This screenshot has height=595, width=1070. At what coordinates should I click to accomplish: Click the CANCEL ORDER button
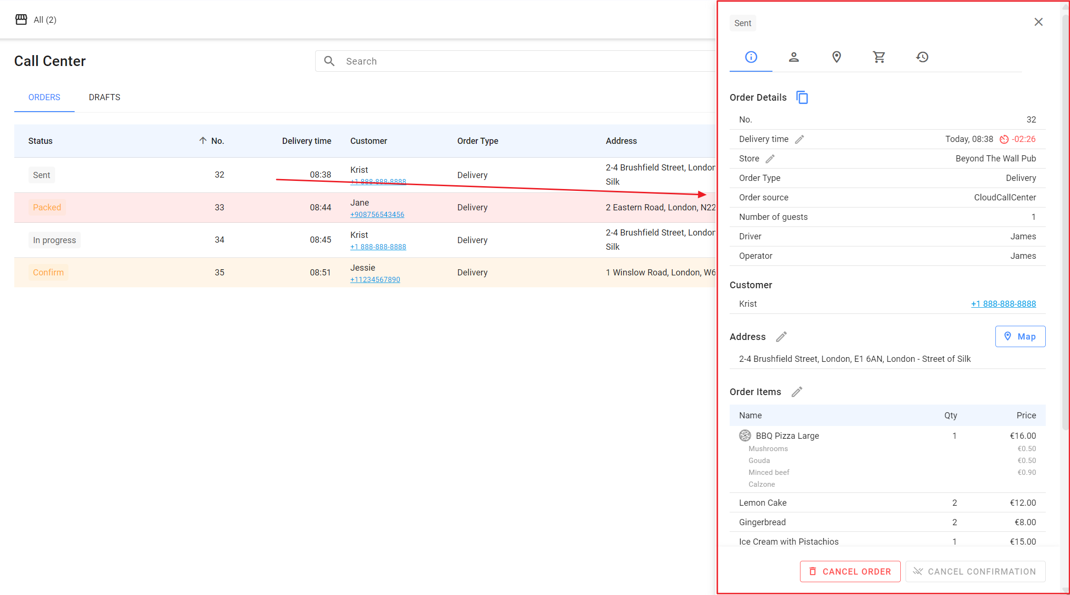click(x=850, y=571)
